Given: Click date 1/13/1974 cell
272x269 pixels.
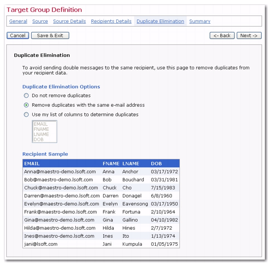Looking at the screenshot, I should [163, 236].
